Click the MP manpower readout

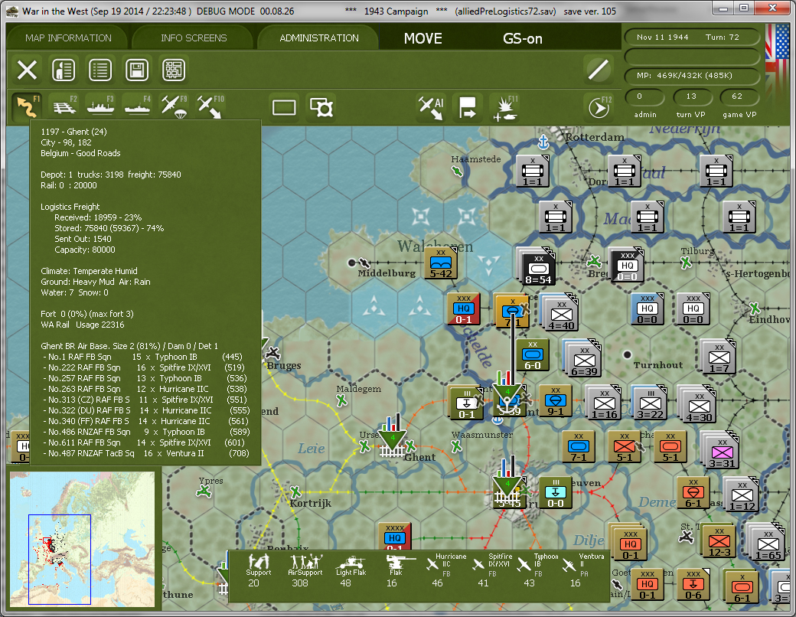click(692, 76)
